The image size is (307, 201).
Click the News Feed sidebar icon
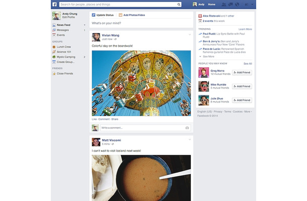click(x=54, y=25)
